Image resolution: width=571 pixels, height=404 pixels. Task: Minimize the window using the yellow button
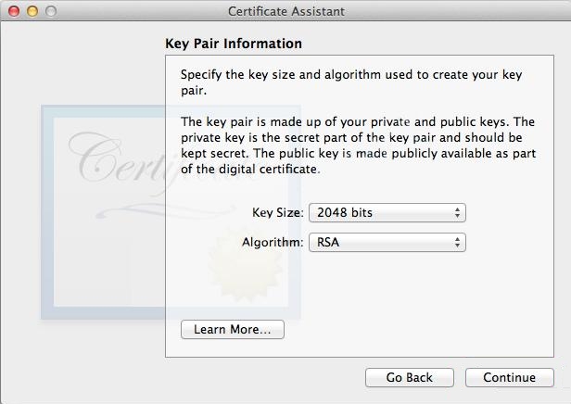(x=32, y=11)
